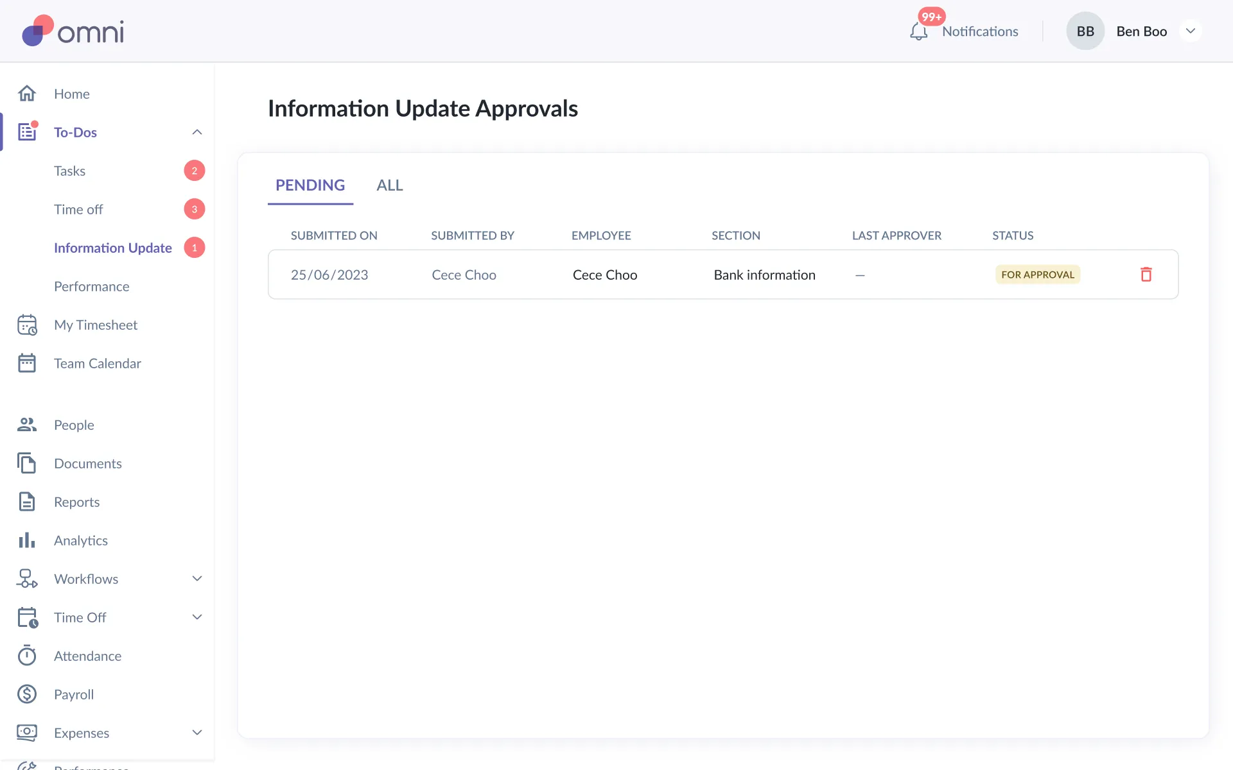Click the Documents icon in sidebar
The height and width of the screenshot is (770, 1233).
pos(27,463)
